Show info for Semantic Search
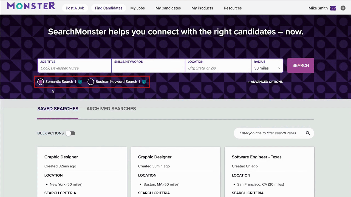Viewport: 351px width, 197px height. [80, 82]
